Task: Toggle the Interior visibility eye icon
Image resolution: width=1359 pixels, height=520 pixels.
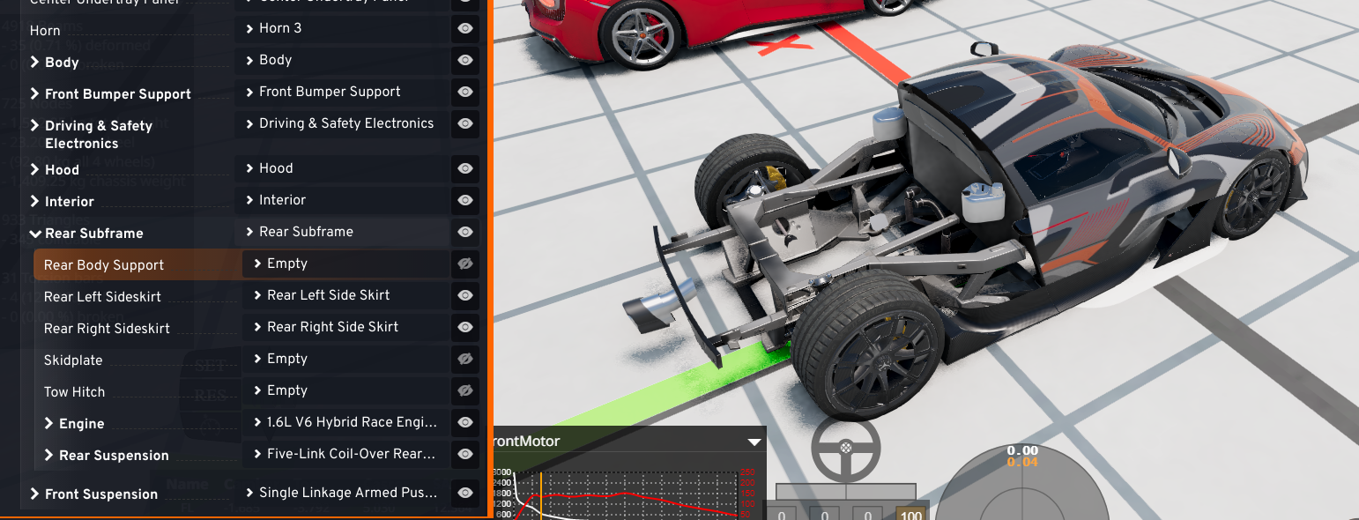Action: [x=465, y=200]
